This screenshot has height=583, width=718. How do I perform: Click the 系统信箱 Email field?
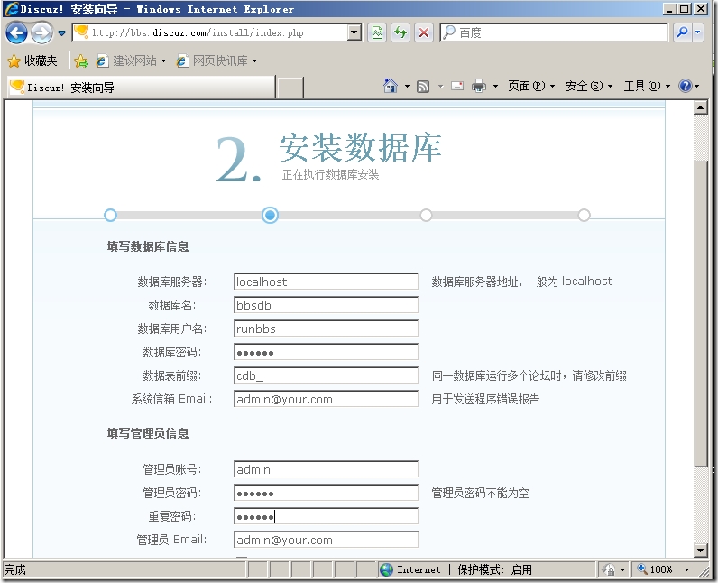326,398
